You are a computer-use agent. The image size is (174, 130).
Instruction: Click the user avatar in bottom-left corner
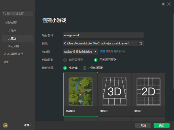pyautogui.click(x=5, y=125)
